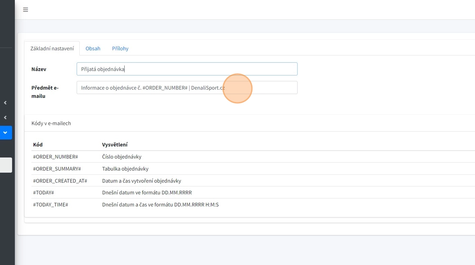
Task: Click the Vysvětlení column header
Action: tap(115, 145)
